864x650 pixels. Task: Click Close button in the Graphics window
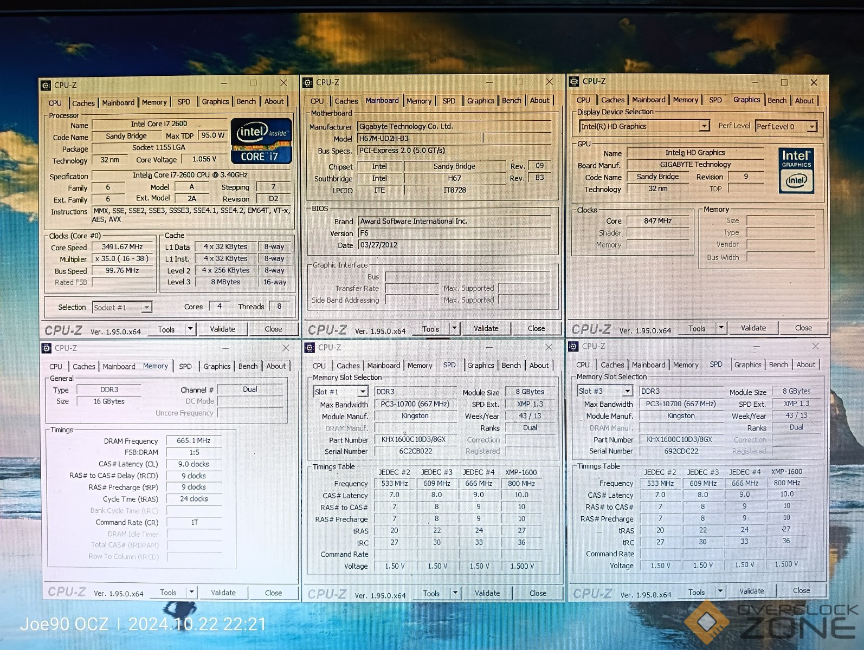(803, 328)
